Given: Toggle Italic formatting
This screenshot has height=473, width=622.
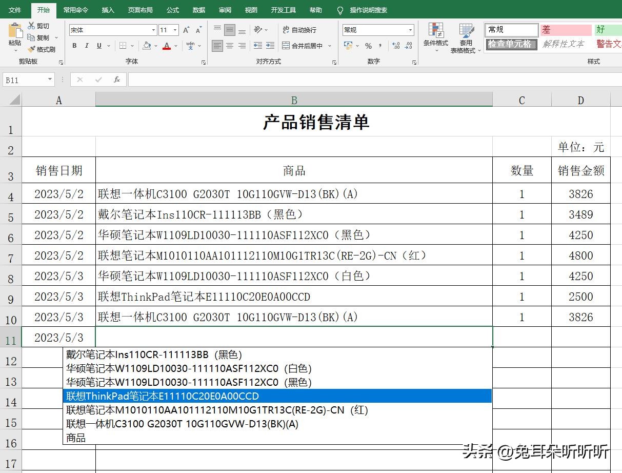Looking at the screenshot, I should (x=87, y=46).
